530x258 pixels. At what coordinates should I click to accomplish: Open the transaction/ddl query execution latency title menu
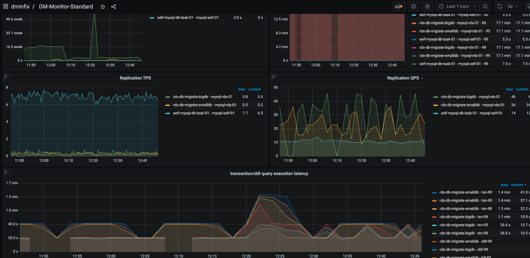tap(269, 173)
